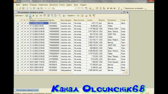Click the red X deletion mark icon
This screenshot has width=168, height=94.
point(37,16)
